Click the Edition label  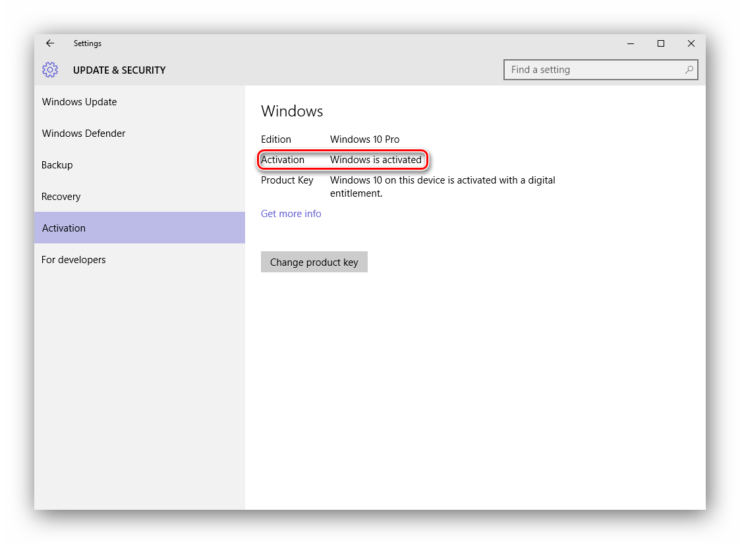276,139
